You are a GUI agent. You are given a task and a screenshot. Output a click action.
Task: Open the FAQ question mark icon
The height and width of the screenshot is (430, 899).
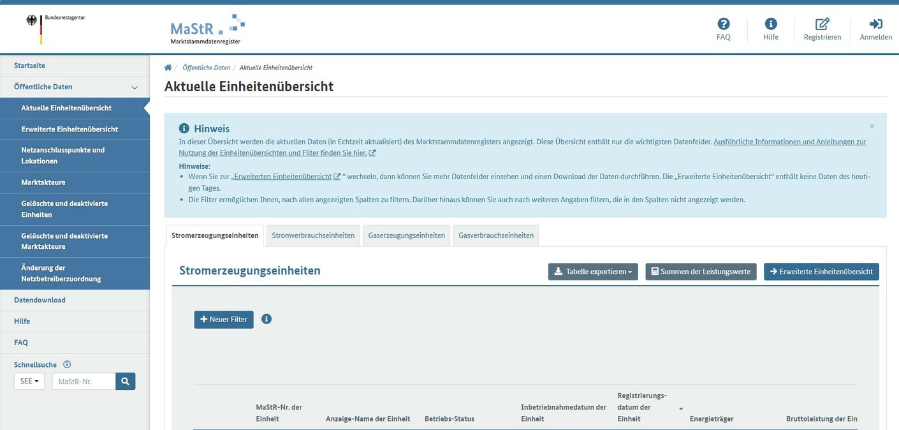[x=723, y=24]
